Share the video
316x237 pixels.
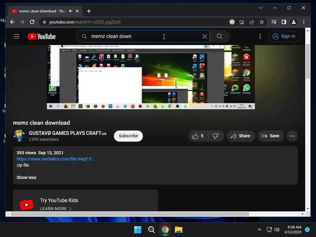click(x=241, y=136)
